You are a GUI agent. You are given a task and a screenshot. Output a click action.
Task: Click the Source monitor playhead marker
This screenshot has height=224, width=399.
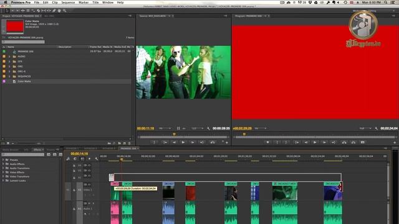click(x=175, y=134)
